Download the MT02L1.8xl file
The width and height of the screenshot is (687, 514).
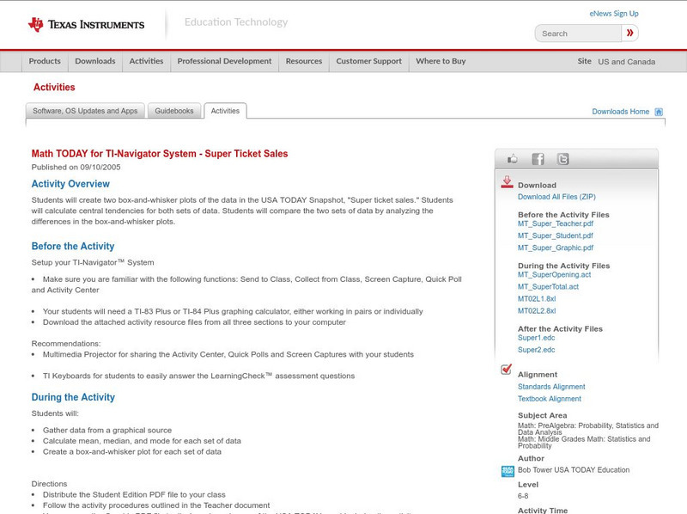pos(537,298)
